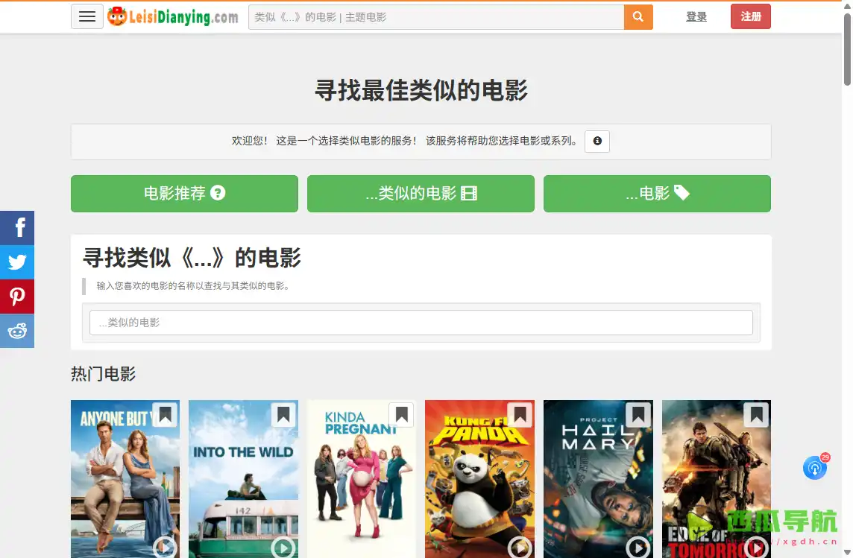This screenshot has width=853, height=558.
Task: Share page on Pinterest
Action: 17,296
